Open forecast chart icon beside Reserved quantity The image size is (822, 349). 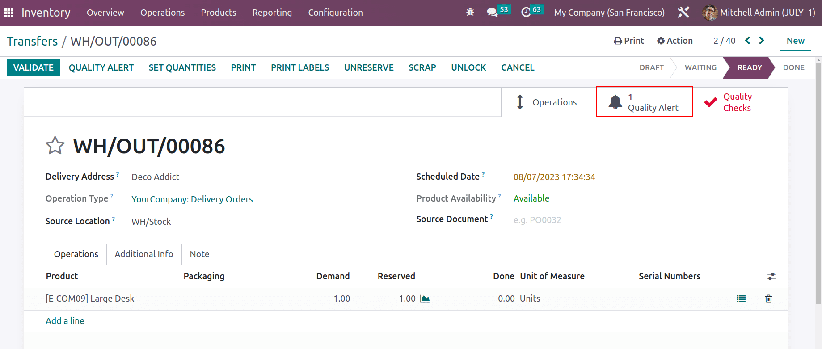tap(425, 299)
